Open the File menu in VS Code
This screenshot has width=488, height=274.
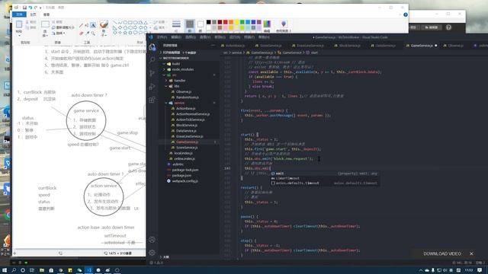pos(162,37)
